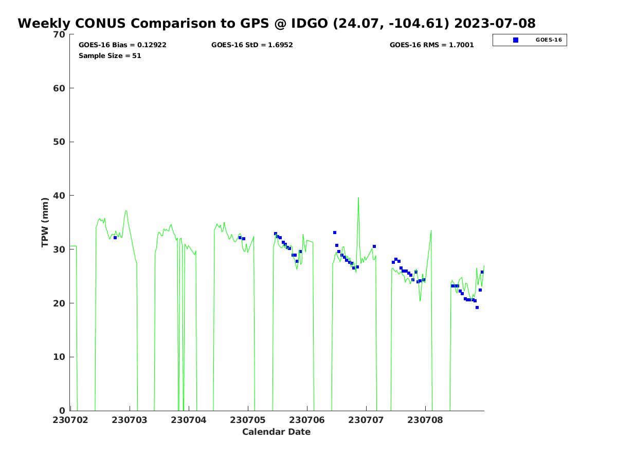This screenshot has width=617, height=462.
Task: Click the lowest blue data point near 19
Action: (477, 307)
